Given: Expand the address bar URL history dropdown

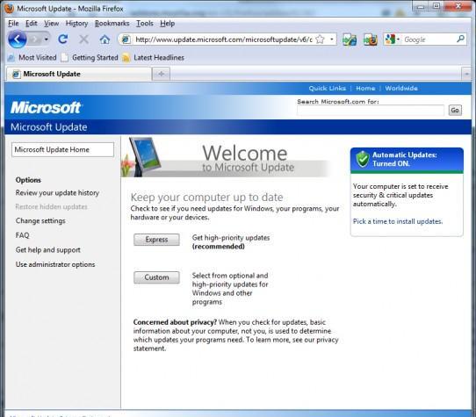Looking at the screenshot, I should [x=331, y=40].
